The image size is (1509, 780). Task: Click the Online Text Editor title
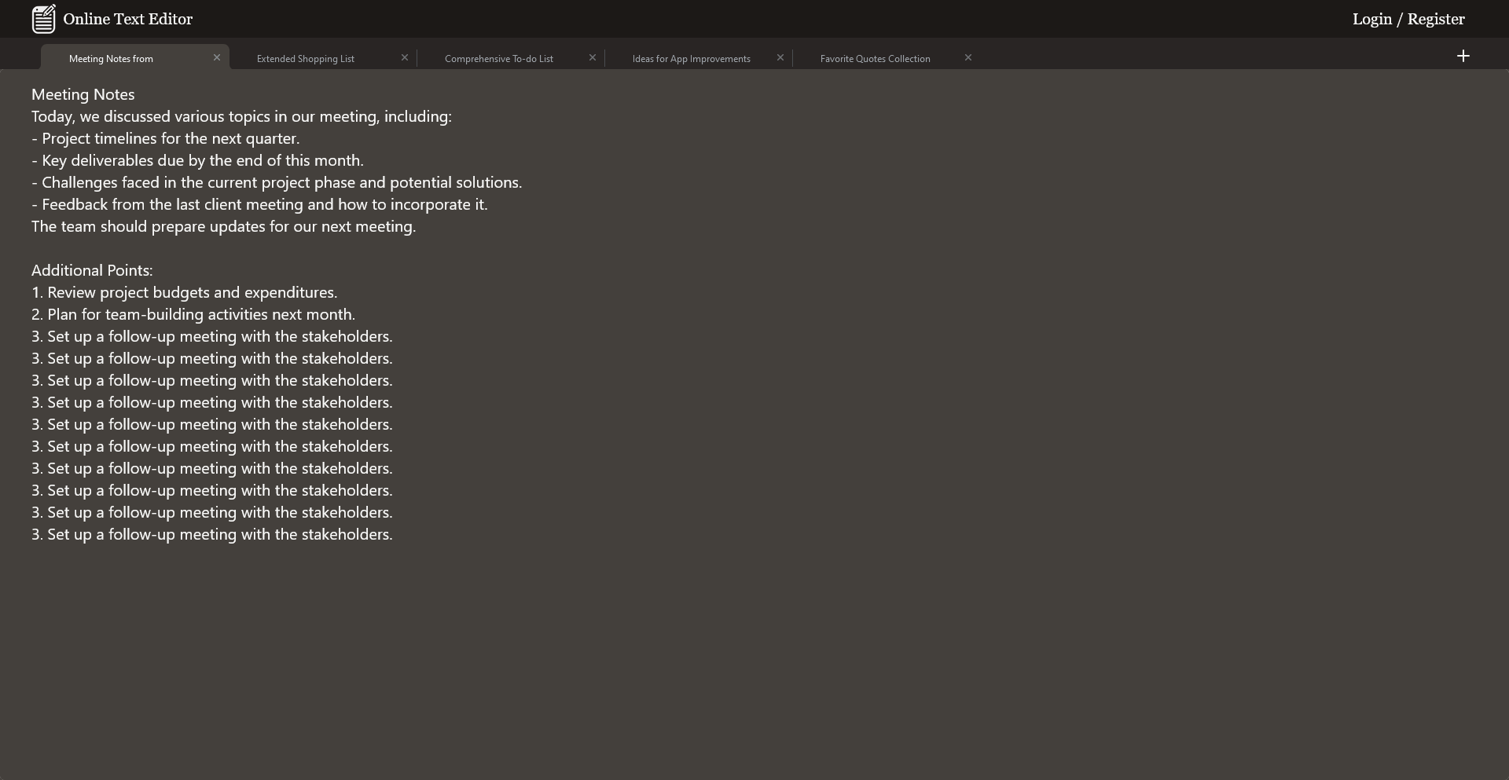128,19
